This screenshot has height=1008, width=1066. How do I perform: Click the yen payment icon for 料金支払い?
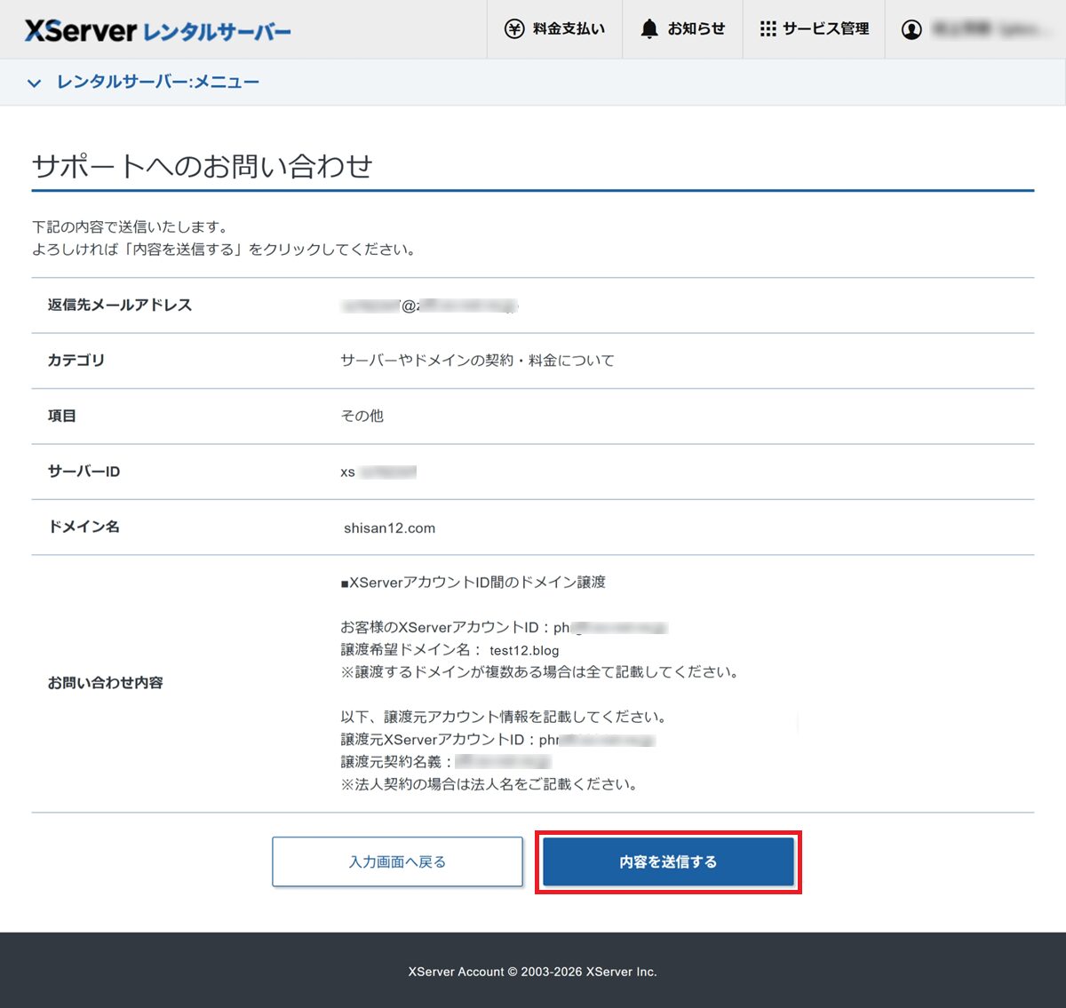pos(515,28)
